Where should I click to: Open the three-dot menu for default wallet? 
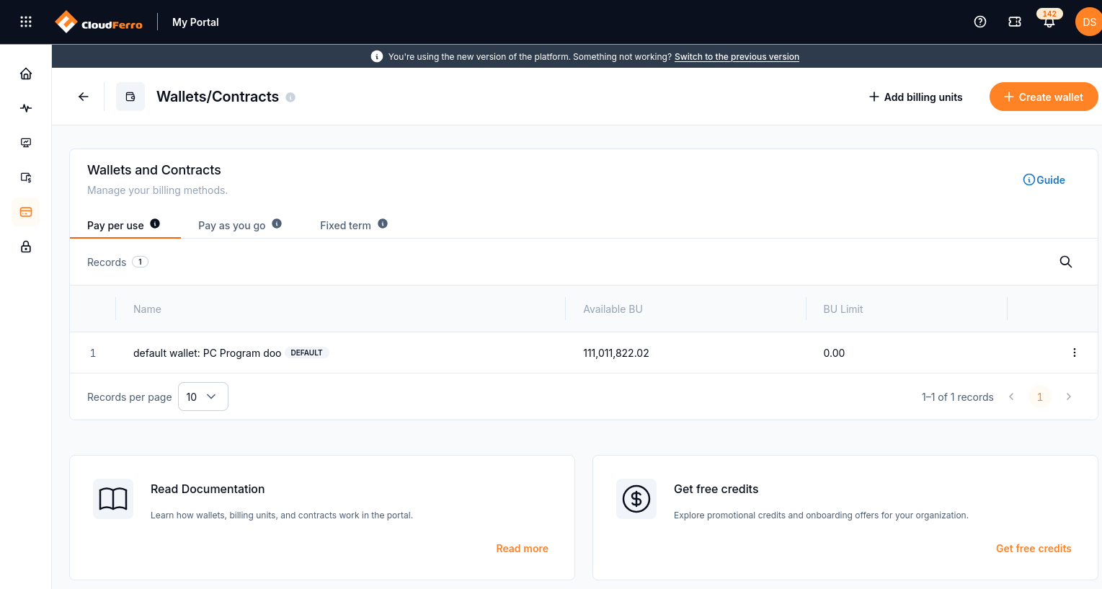[1075, 353]
